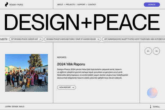This screenshot has width=165, height=110.
Task: Open the Projects menu item
Action: pos(70,5)
